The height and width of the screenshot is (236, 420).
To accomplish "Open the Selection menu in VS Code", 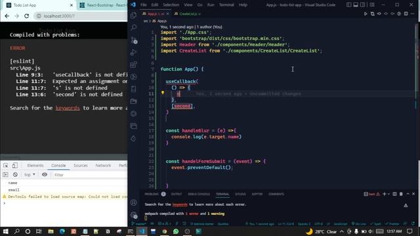I will (x=171, y=5).
